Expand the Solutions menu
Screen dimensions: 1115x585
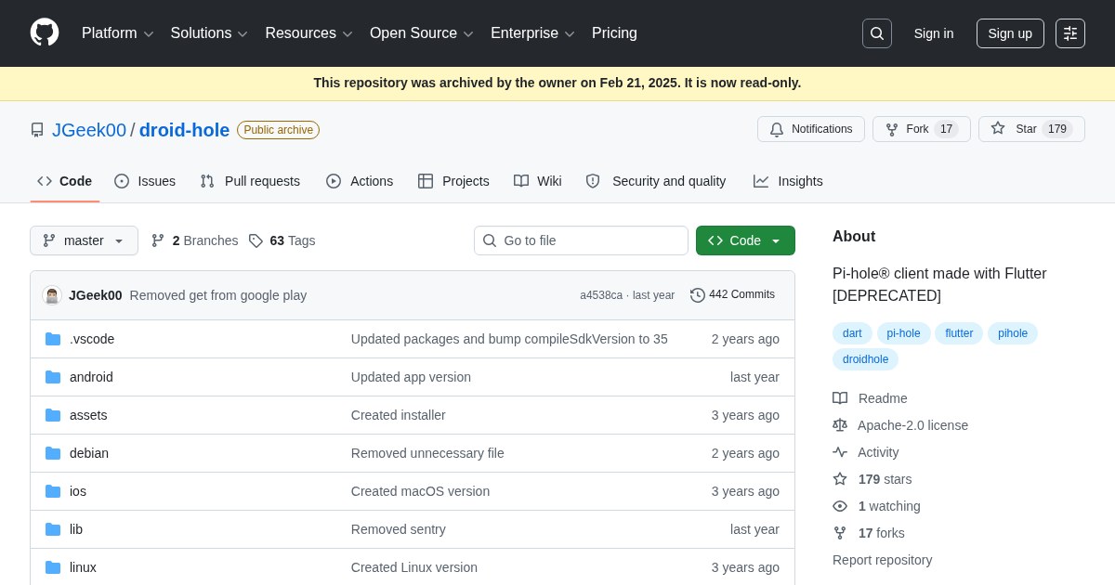209,33
